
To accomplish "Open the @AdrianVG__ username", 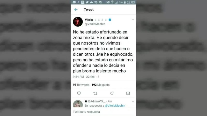I will tap(97, 101).
